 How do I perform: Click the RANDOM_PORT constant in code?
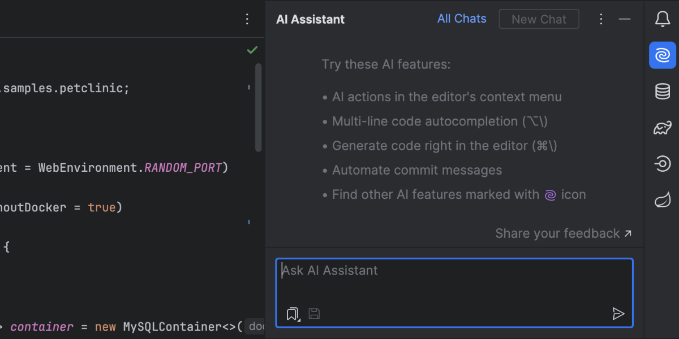(183, 168)
